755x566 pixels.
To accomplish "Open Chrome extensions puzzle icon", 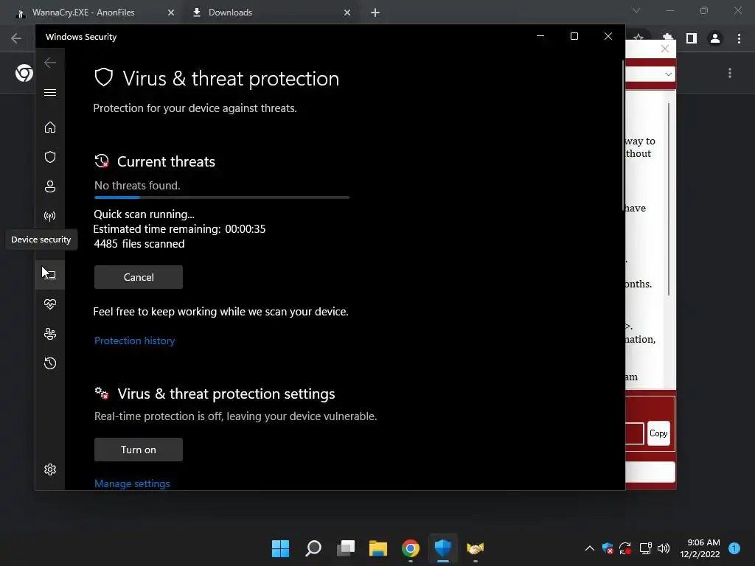I will point(668,38).
